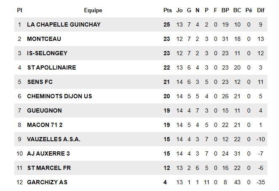Open ST MARCEL FR team entry

[49, 168]
